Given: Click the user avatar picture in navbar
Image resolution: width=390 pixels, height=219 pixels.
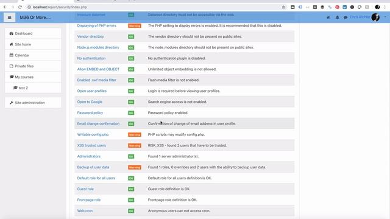Looking at the screenshot, I should tap(375, 18).
